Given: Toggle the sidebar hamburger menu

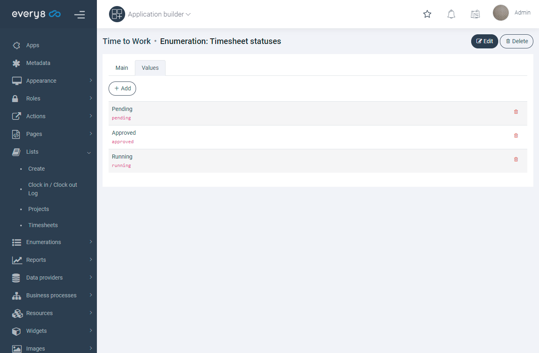Looking at the screenshot, I should click(80, 15).
